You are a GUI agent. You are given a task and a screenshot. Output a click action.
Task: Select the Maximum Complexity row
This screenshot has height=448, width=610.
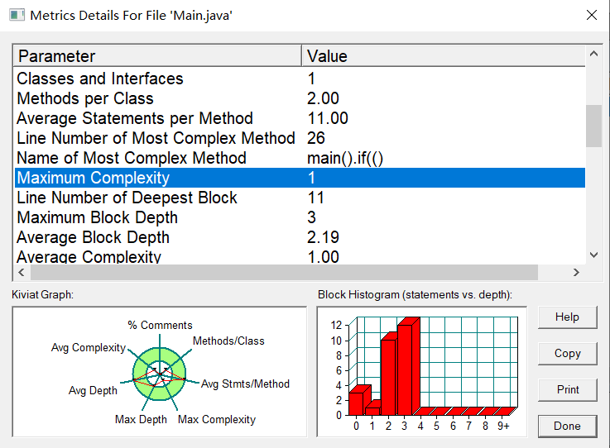click(300, 178)
